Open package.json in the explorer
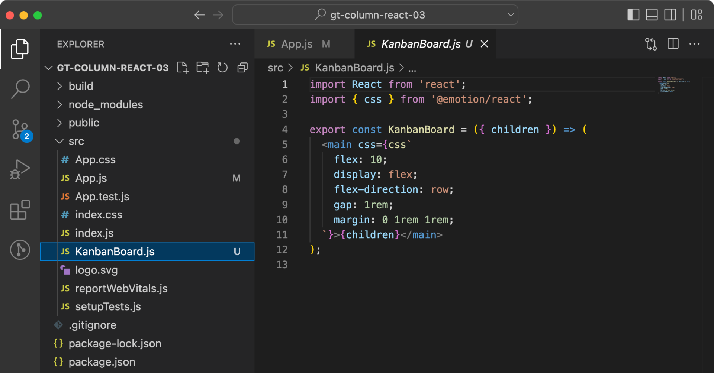The image size is (714, 373). pos(147,362)
